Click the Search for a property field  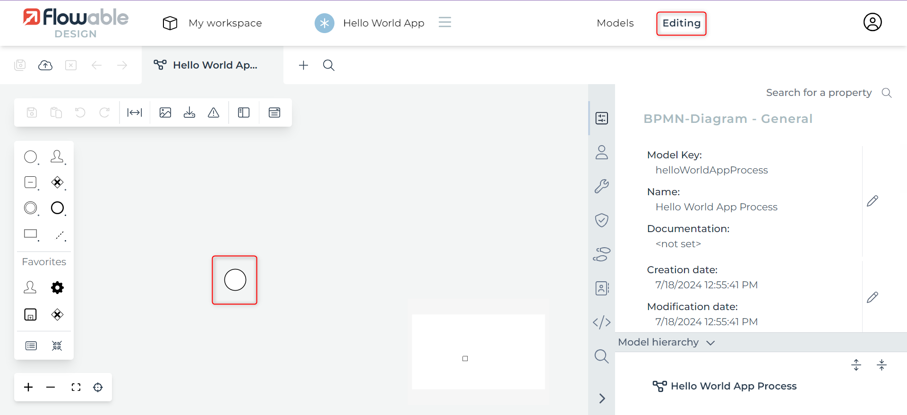tap(818, 93)
